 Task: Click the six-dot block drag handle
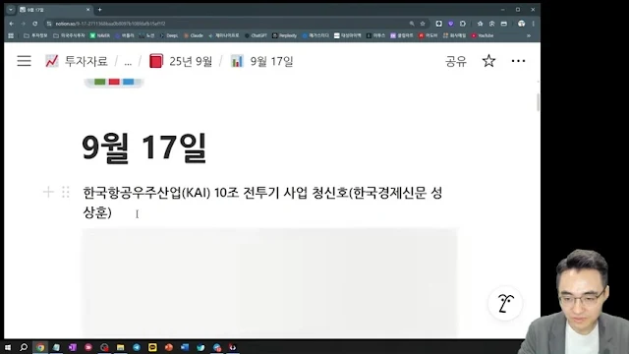point(66,192)
